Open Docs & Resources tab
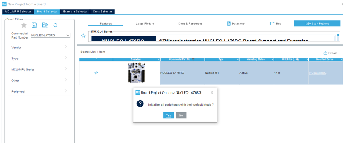 click(x=190, y=24)
